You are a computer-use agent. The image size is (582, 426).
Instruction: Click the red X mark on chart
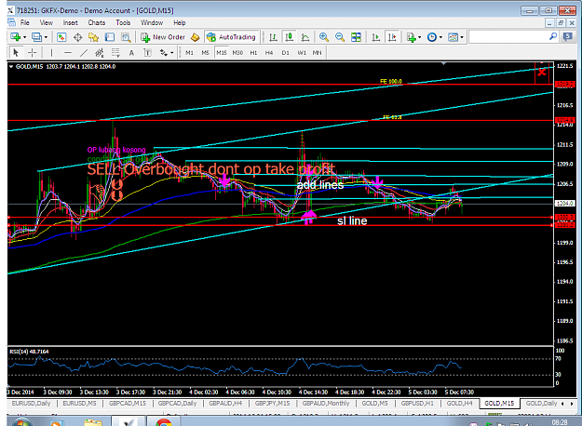pyautogui.click(x=542, y=72)
